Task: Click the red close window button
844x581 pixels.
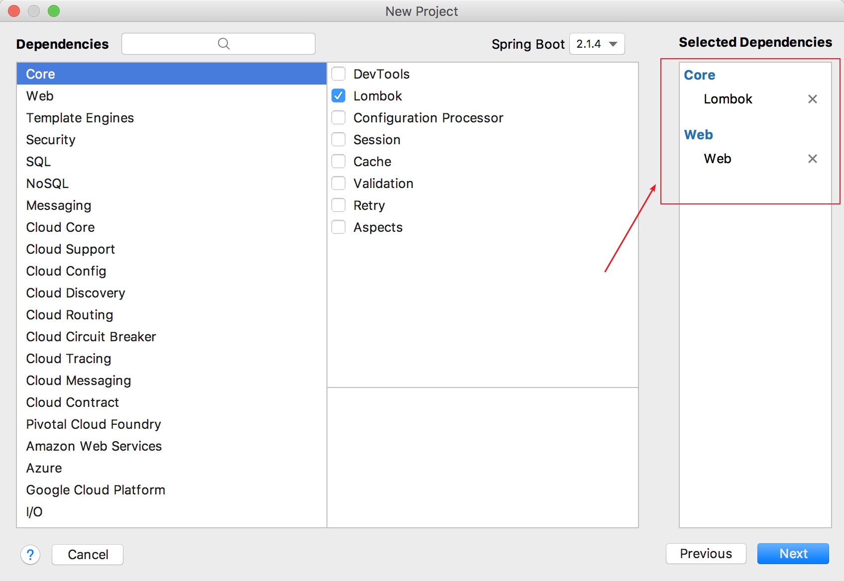Action: click(14, 11)
